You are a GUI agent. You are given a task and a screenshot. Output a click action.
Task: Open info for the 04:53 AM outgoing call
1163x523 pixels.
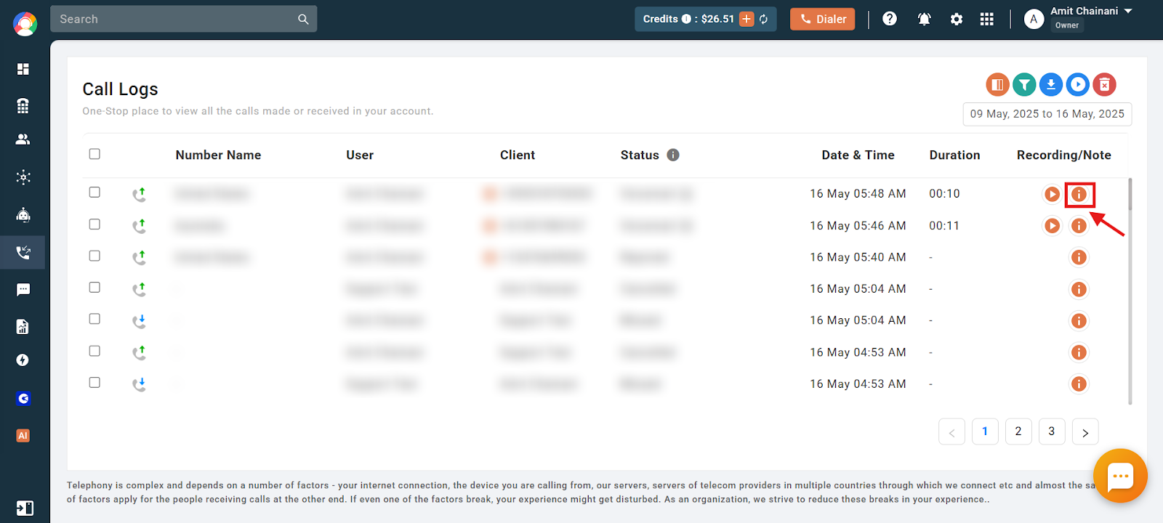click(1079, 352)
